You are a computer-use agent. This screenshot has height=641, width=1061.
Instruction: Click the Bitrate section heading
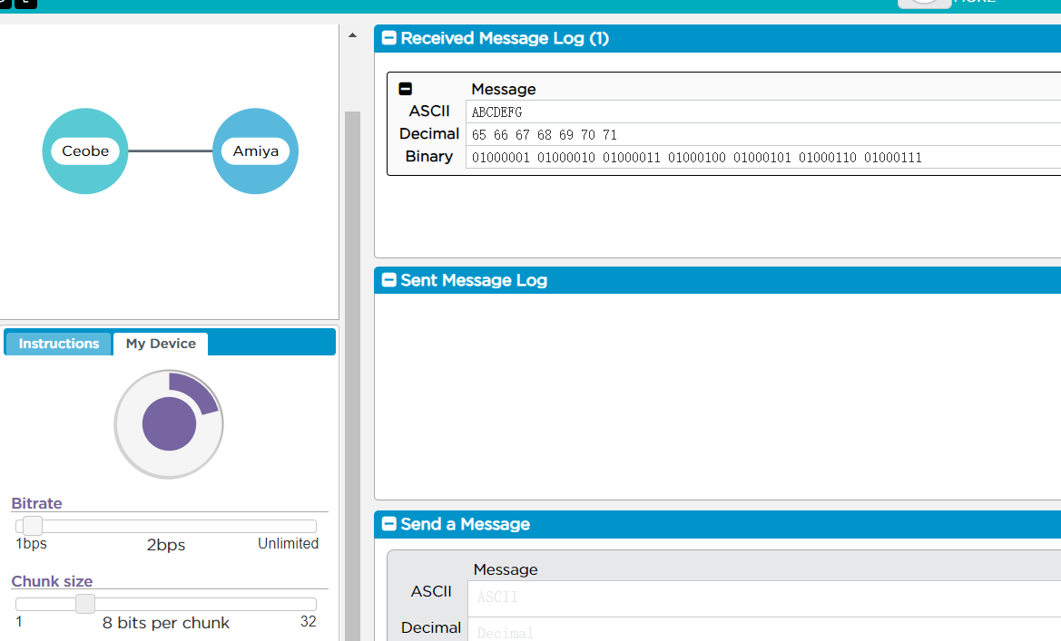[x=36, y=503]
